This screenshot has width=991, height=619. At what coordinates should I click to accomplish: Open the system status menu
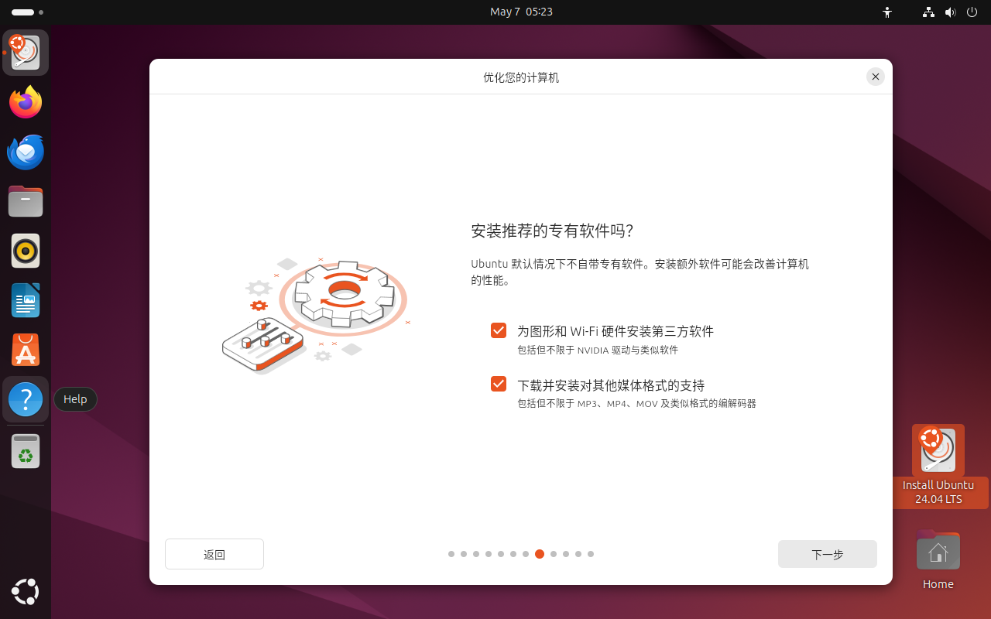click(951, 12)
